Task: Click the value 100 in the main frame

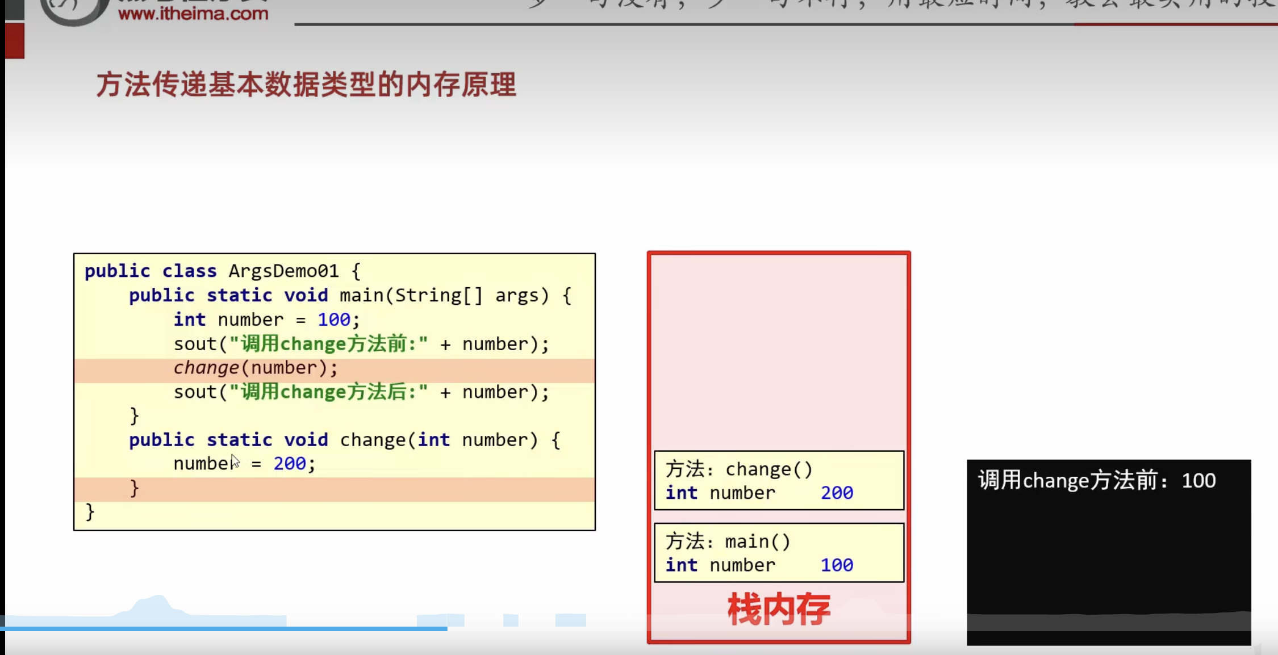Action: tap(837, 565)
